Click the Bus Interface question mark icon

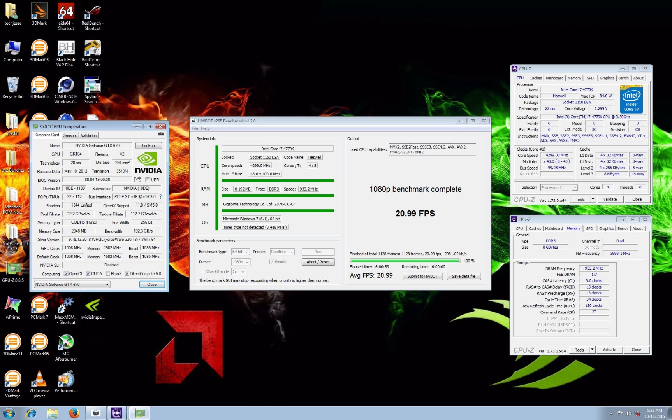[x=160, y=197]
